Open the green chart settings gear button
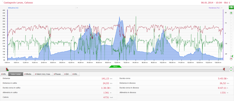Screen dimensions: 234x101 coord(231,7)
